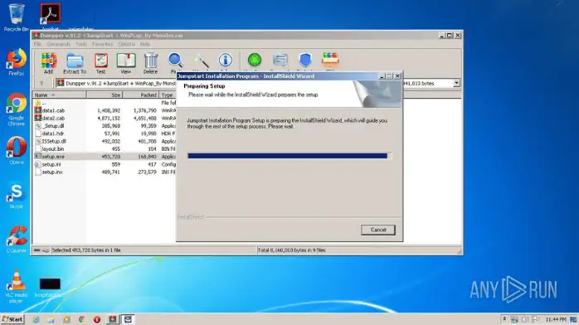
Task: Click the Delete toolbar icon
Action: coord(151,63)
